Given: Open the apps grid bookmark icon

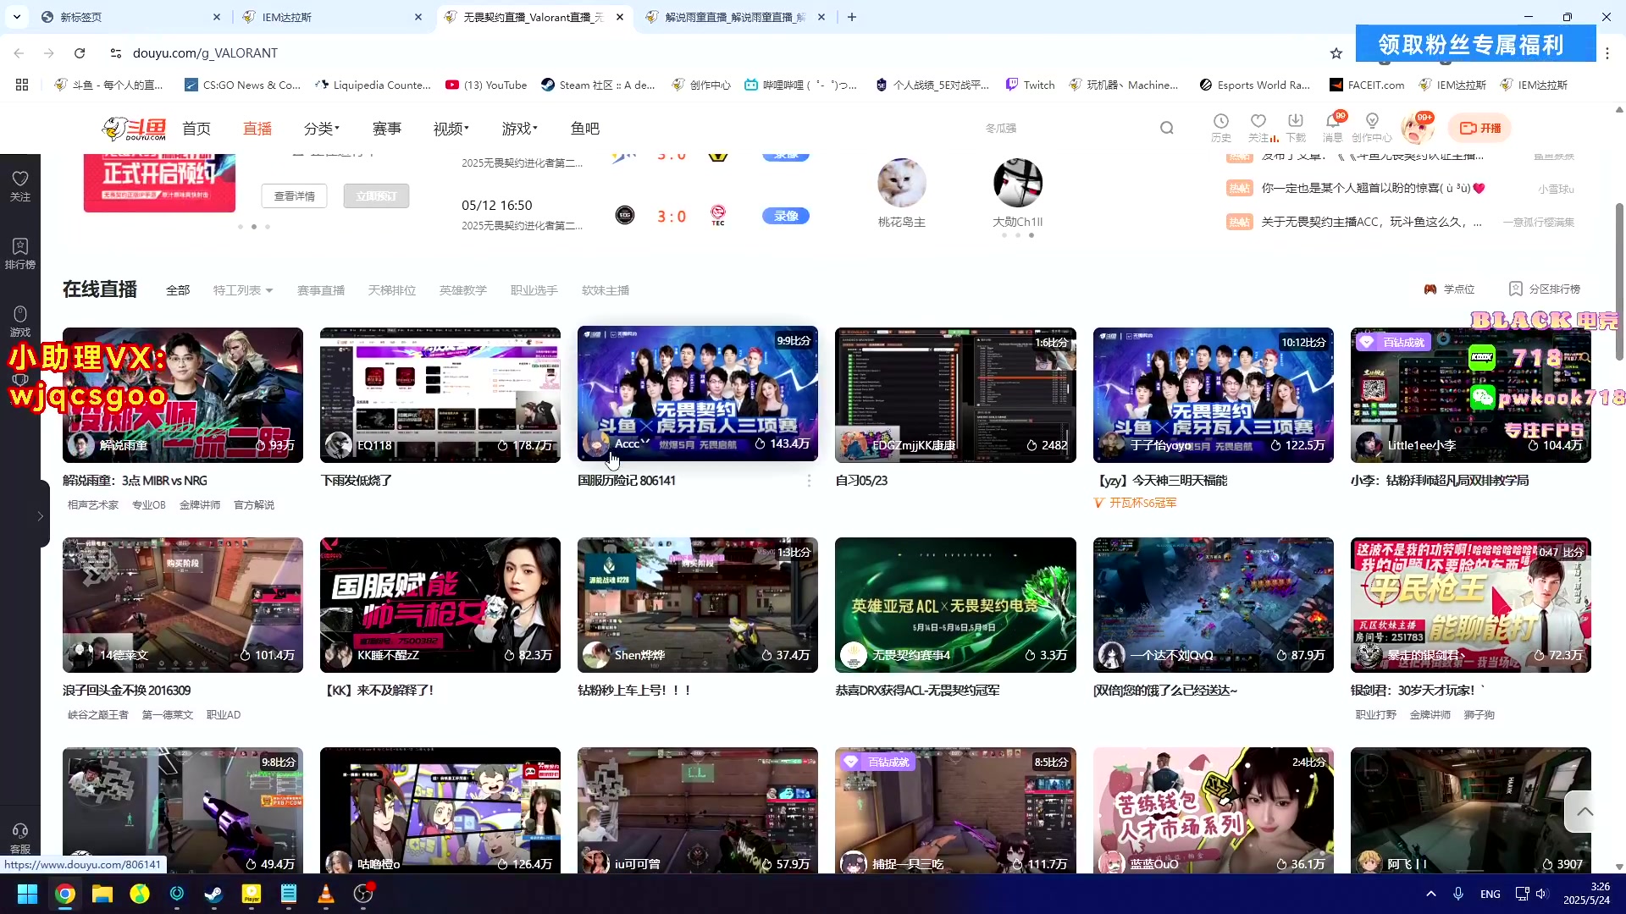Looking at the screenshot, I should tap(22, 85).
